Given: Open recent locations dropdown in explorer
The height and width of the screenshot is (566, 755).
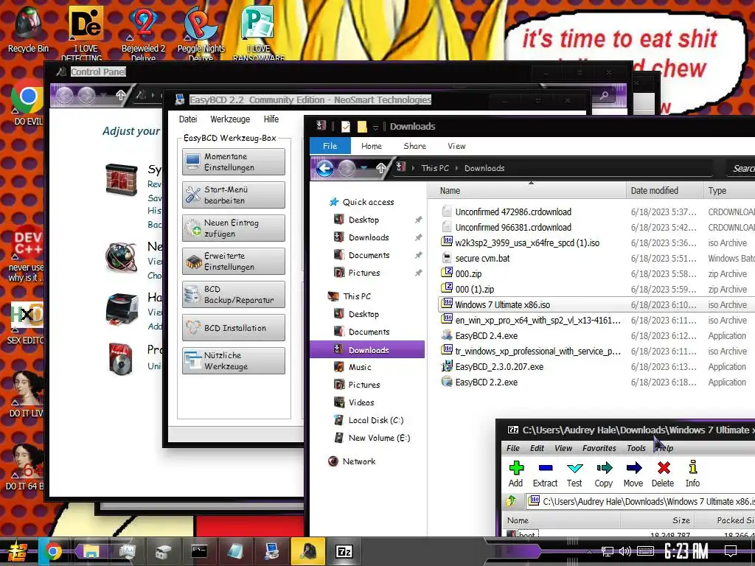Looking at the screenshot, I should (364, 168).
